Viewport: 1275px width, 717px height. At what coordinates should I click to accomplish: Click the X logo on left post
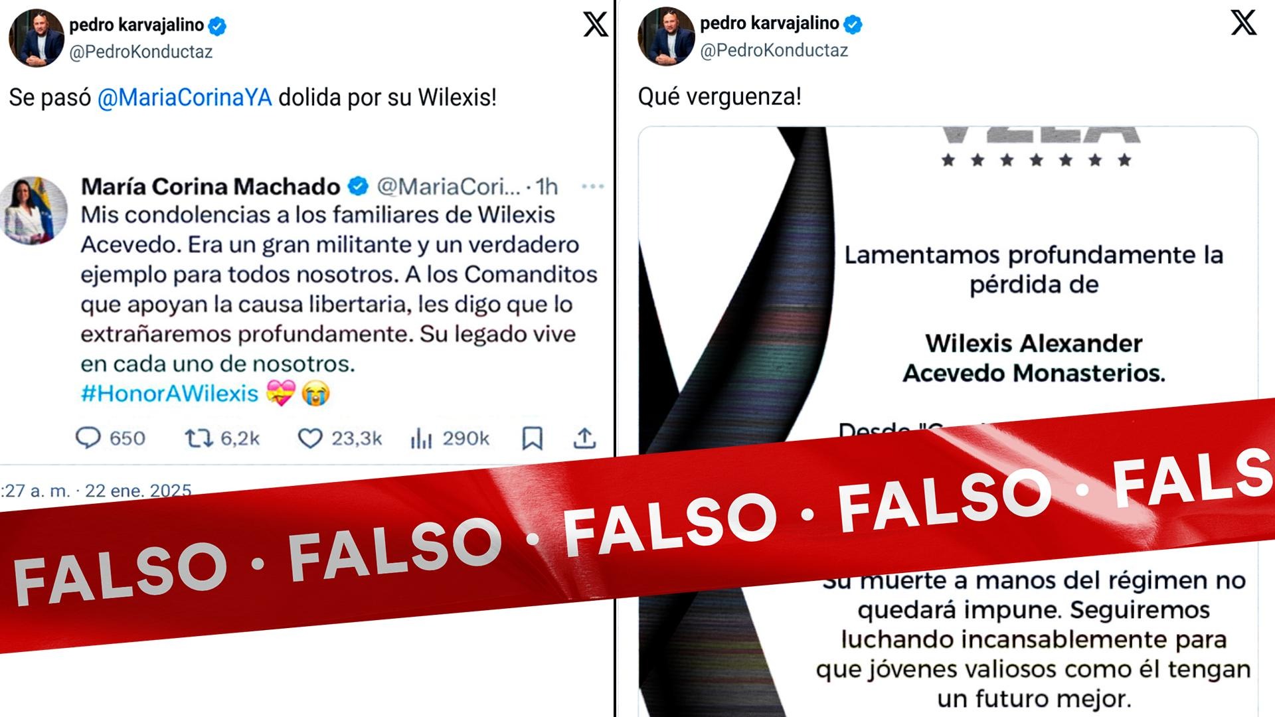coord(595,25)
